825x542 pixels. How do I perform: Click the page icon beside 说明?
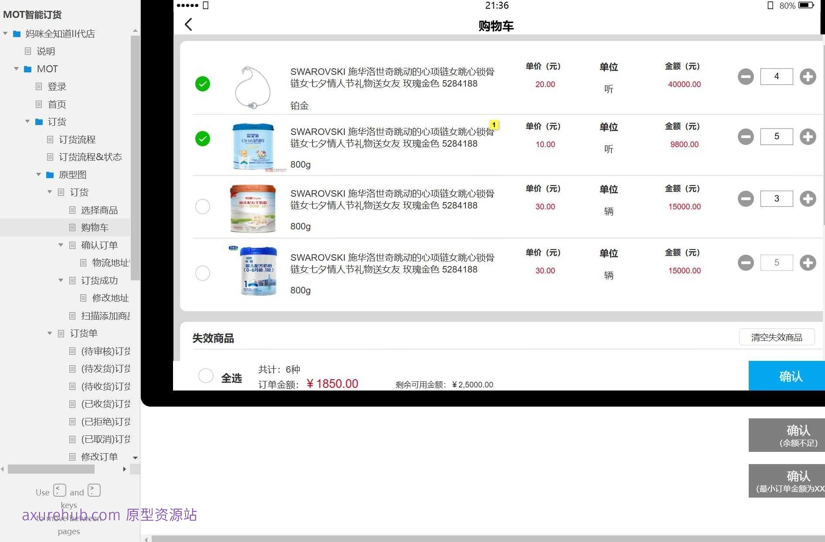28,51
